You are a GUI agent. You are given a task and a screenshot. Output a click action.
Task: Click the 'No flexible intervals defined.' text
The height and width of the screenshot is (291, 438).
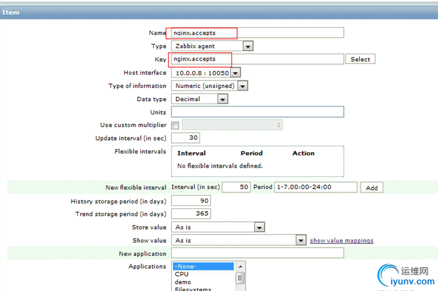point(220,166)
